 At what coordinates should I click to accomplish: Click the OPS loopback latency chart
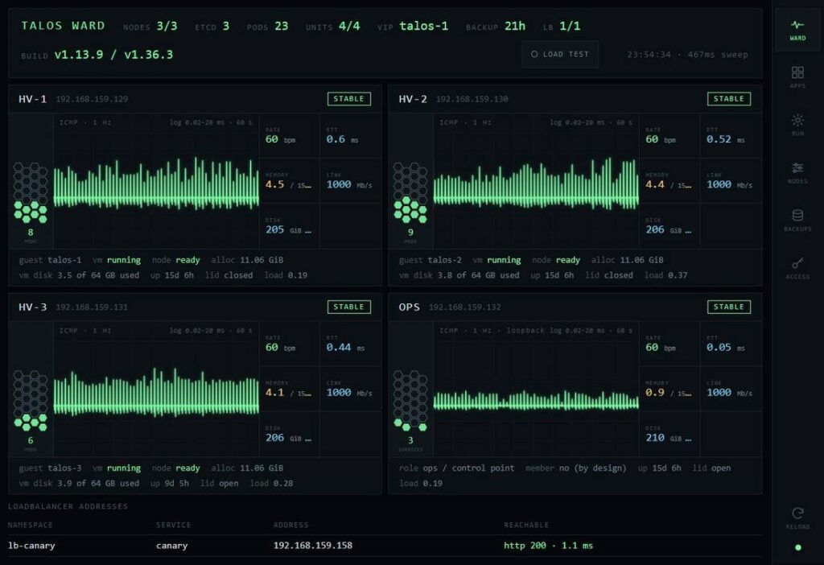tap(536, 389)
